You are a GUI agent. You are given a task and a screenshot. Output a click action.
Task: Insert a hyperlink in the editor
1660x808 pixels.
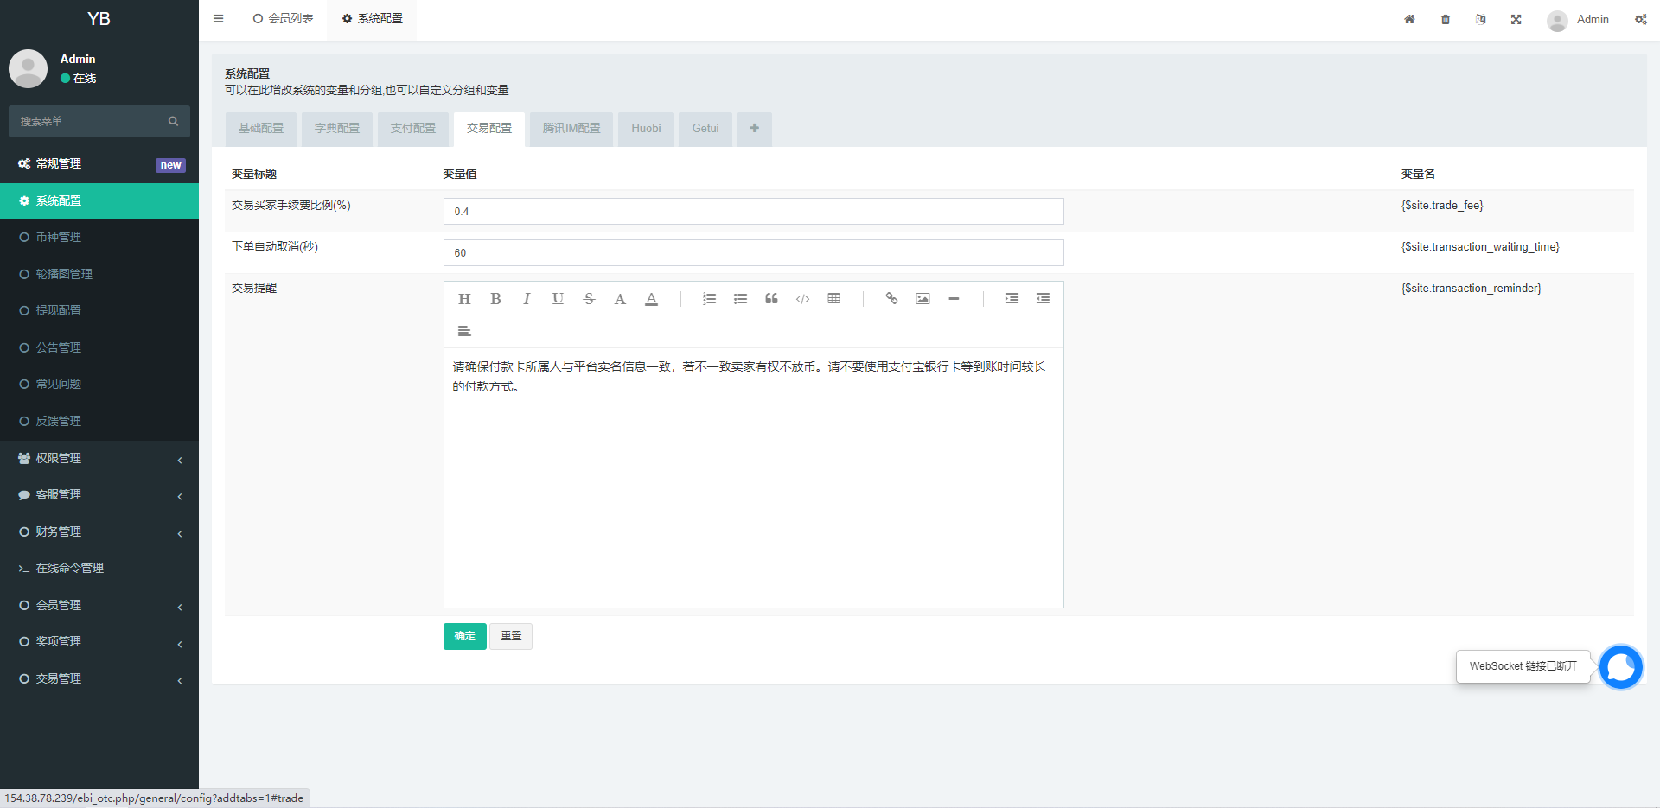point(891,299)
